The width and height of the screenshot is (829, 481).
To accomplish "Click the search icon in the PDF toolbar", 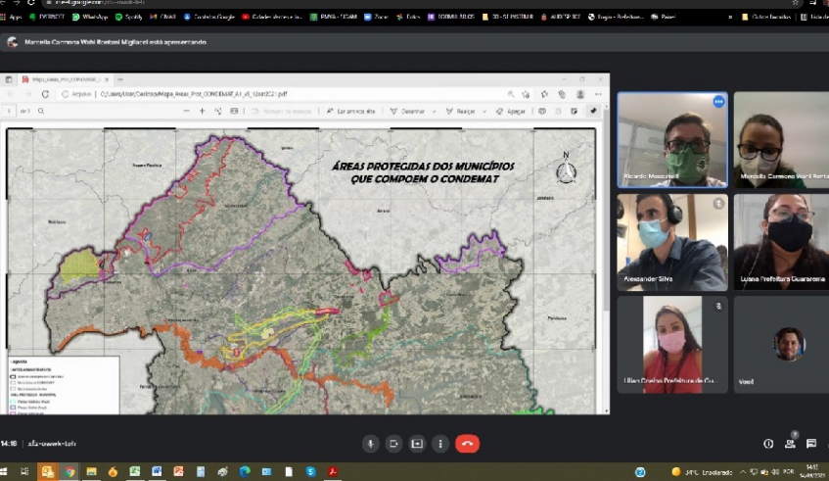I will (x=41, y=111).
